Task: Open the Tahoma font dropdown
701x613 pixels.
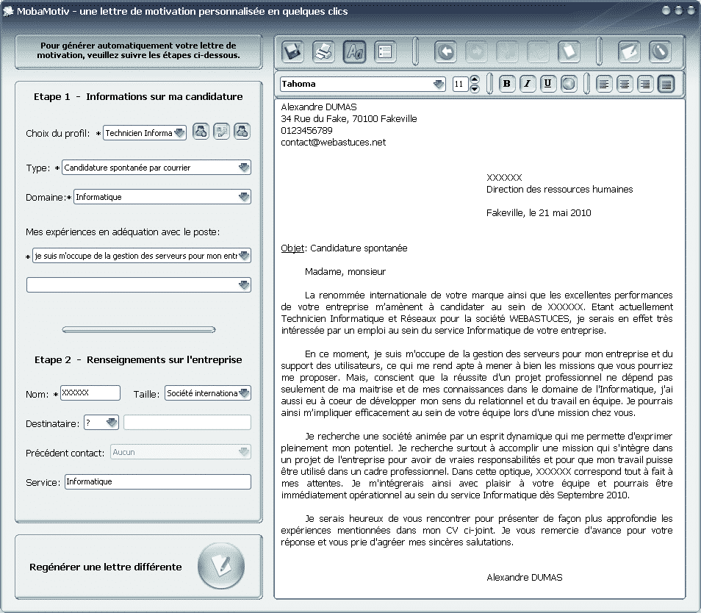Action: (x=362, y=84)
